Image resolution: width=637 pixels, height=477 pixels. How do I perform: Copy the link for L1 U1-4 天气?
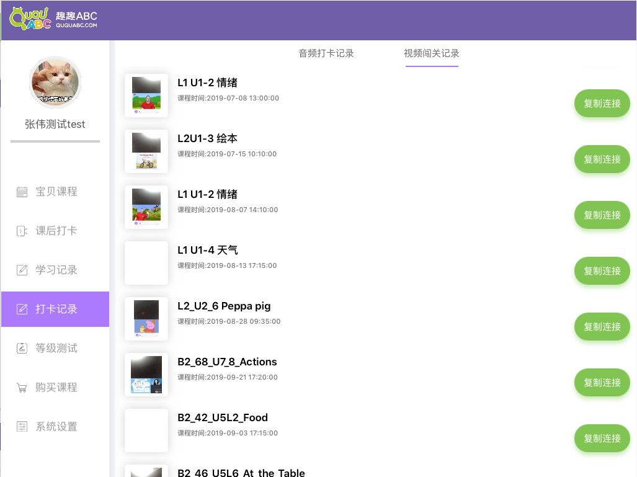(x=602, y=271)
